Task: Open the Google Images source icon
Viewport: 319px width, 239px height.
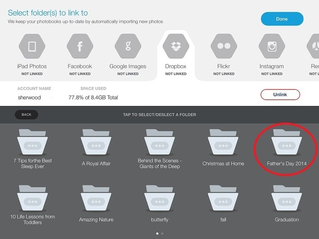Action: (128, 46)
